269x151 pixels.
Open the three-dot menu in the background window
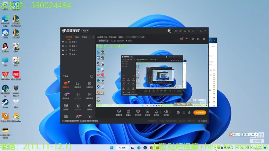[x=214, y=47]
